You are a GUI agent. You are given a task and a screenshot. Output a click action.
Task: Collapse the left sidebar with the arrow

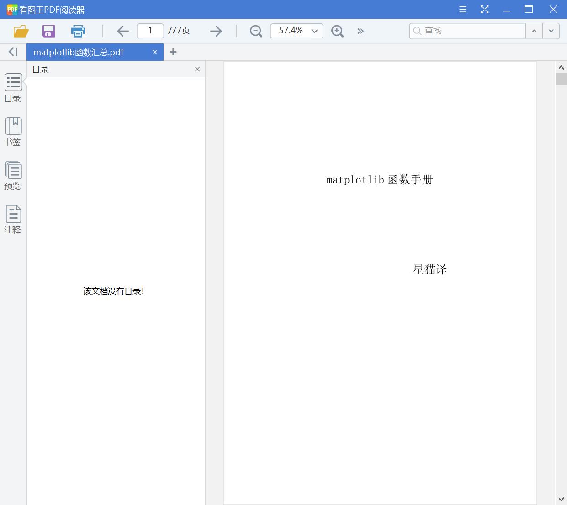[x=13, y=52]
